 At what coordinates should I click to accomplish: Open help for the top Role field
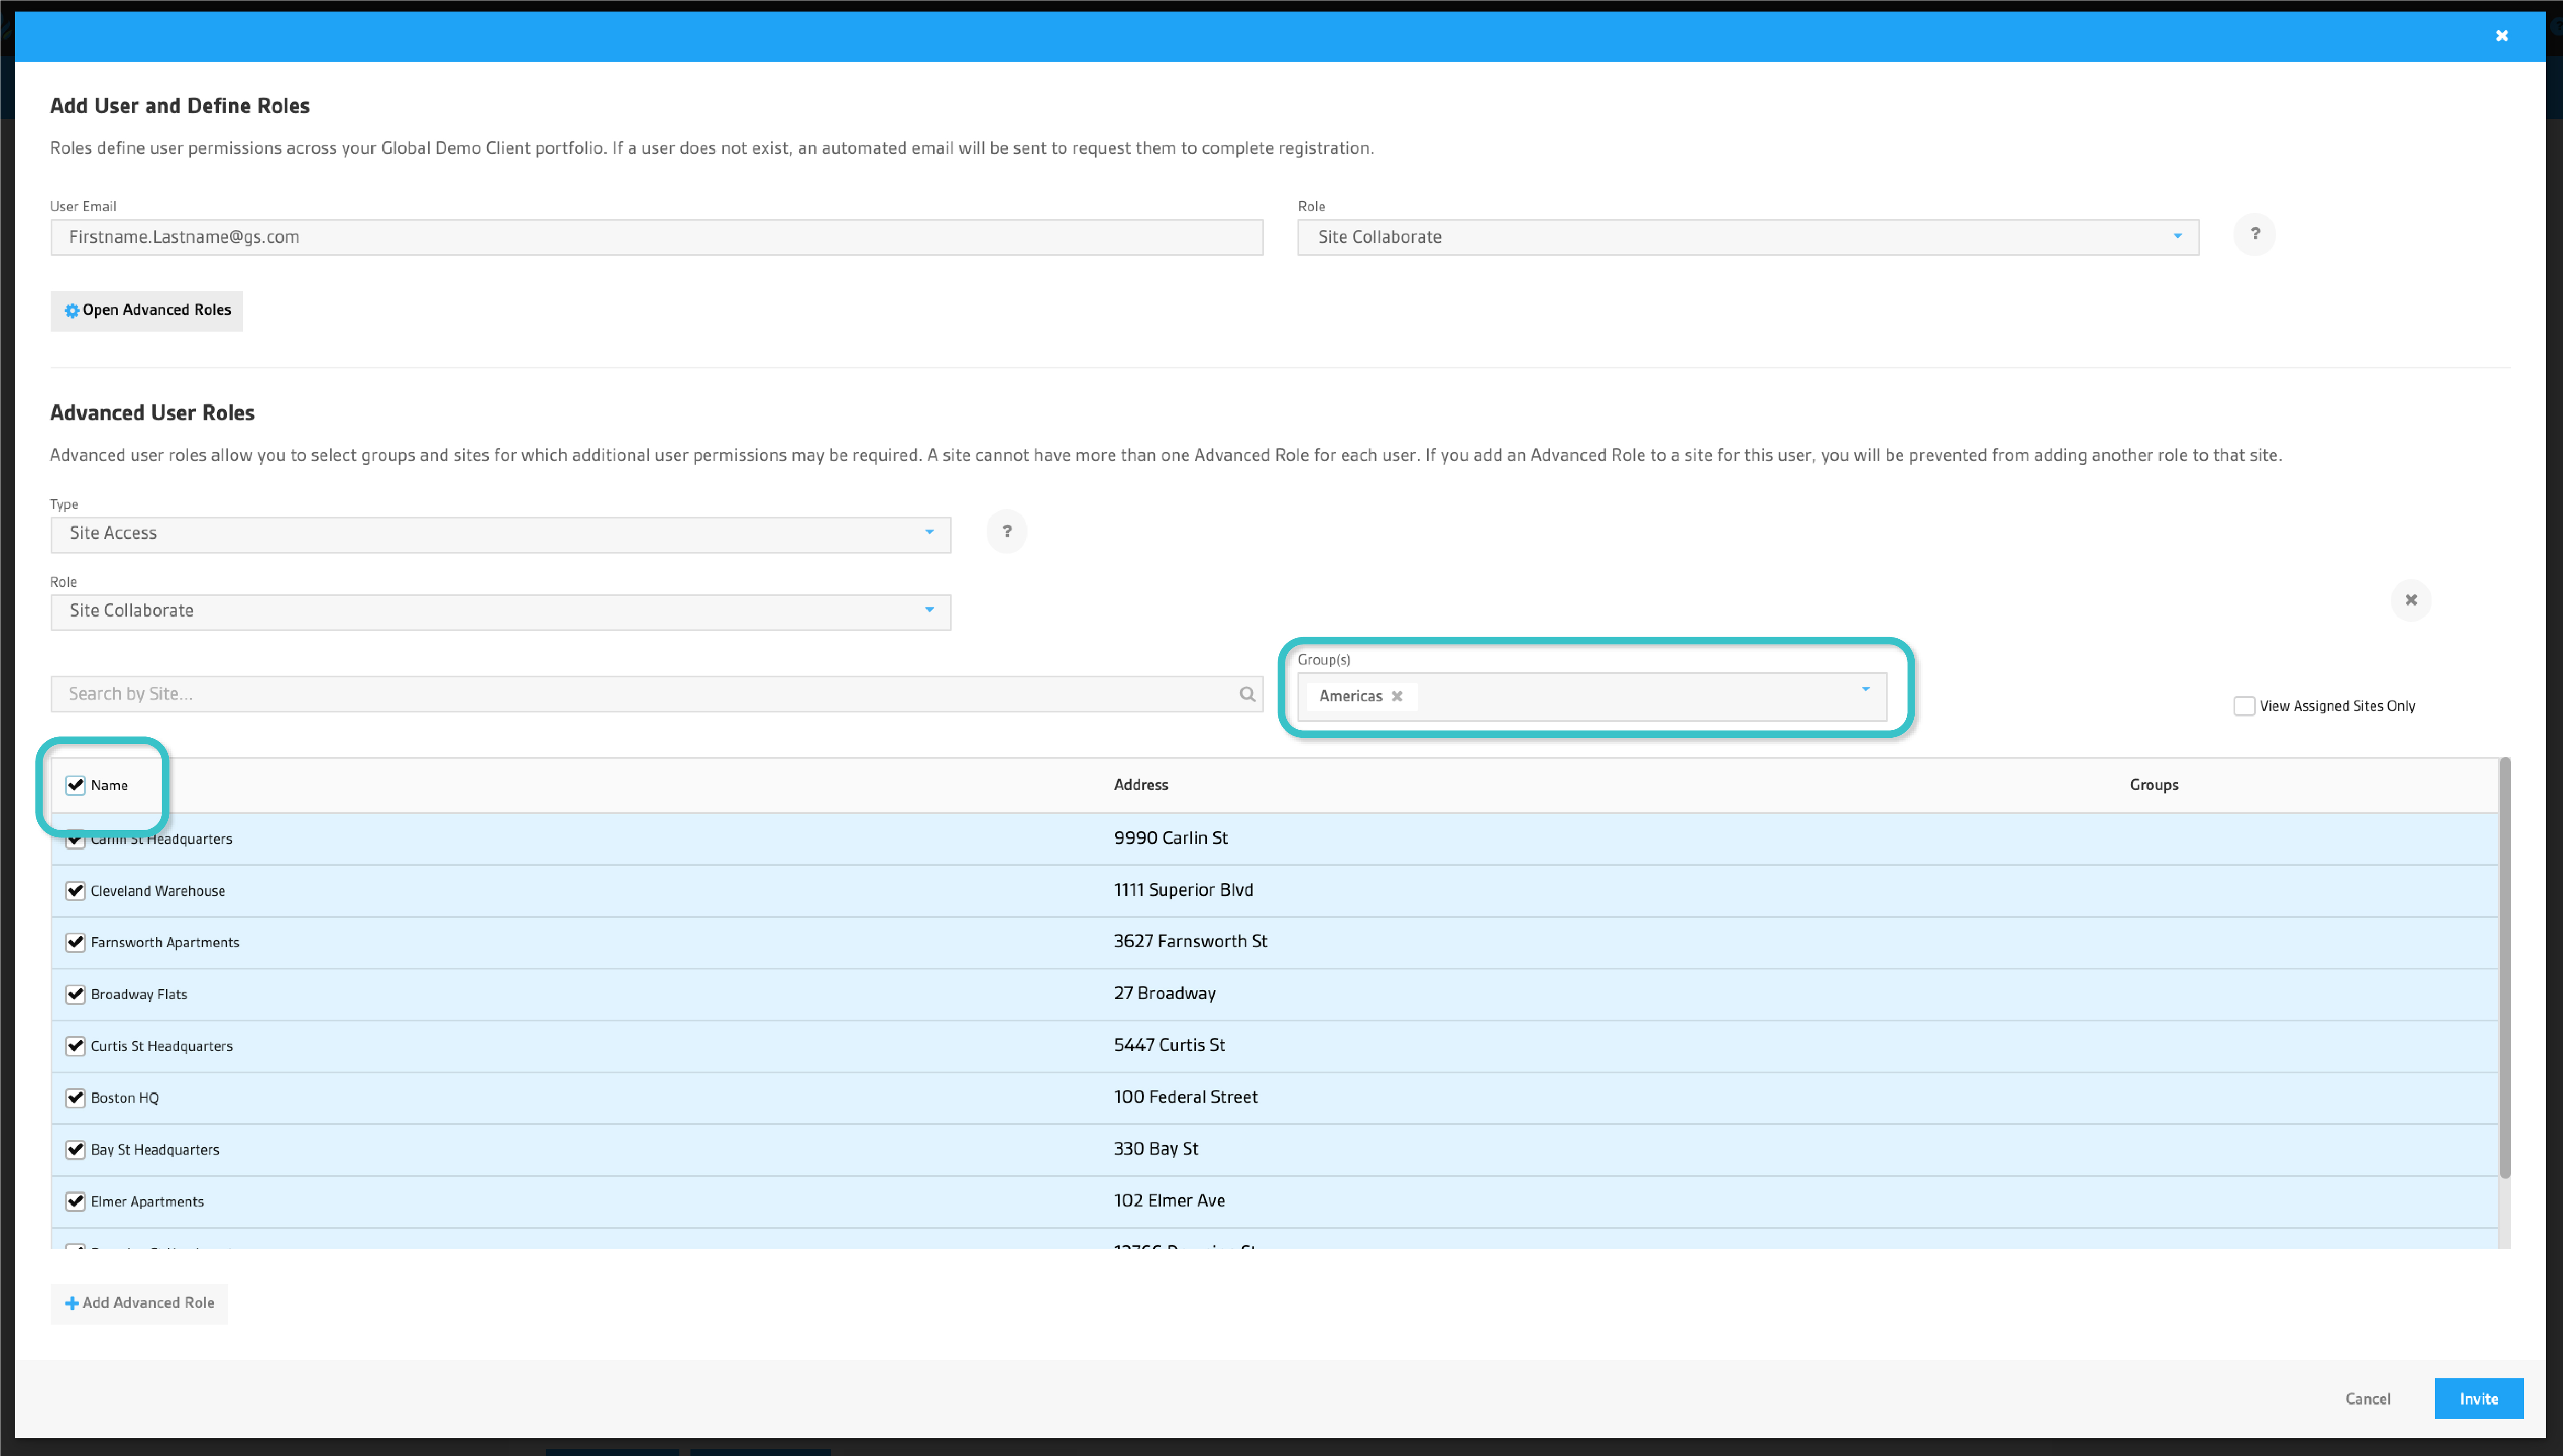[2254, 234]
